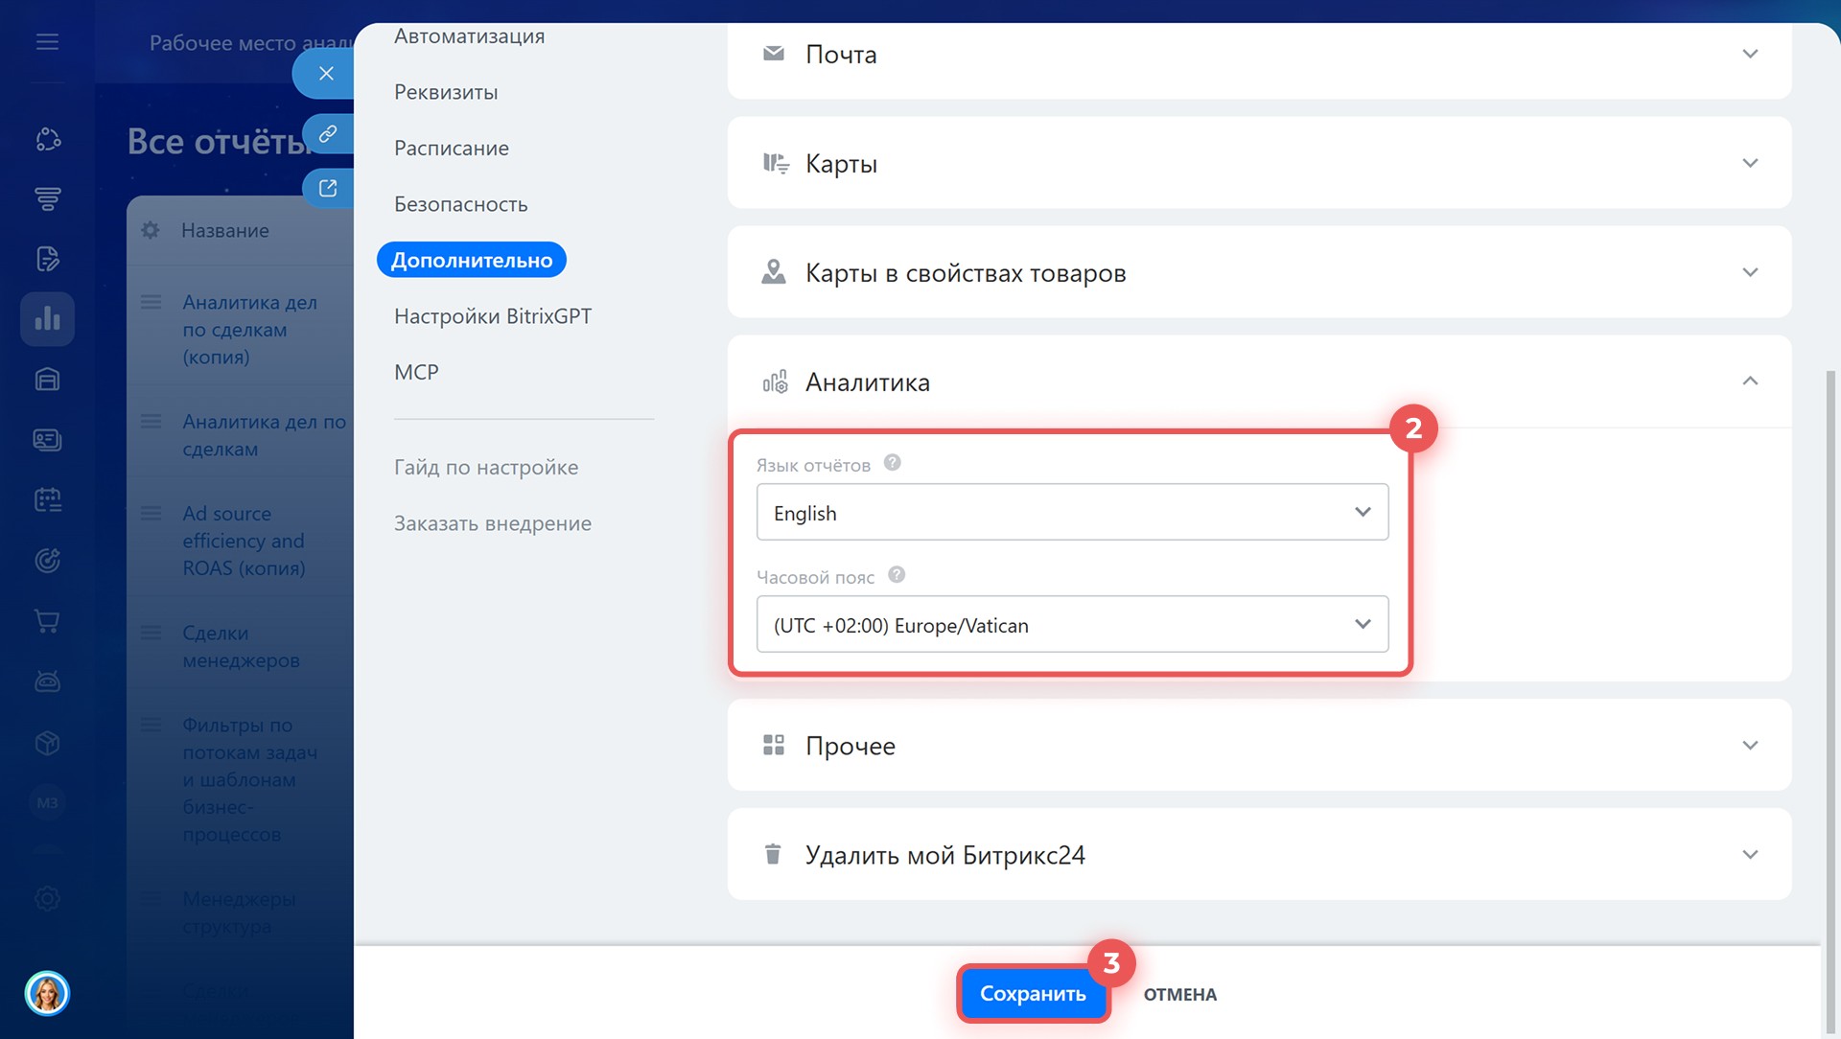Expand the Карты section

point(1749,163)
